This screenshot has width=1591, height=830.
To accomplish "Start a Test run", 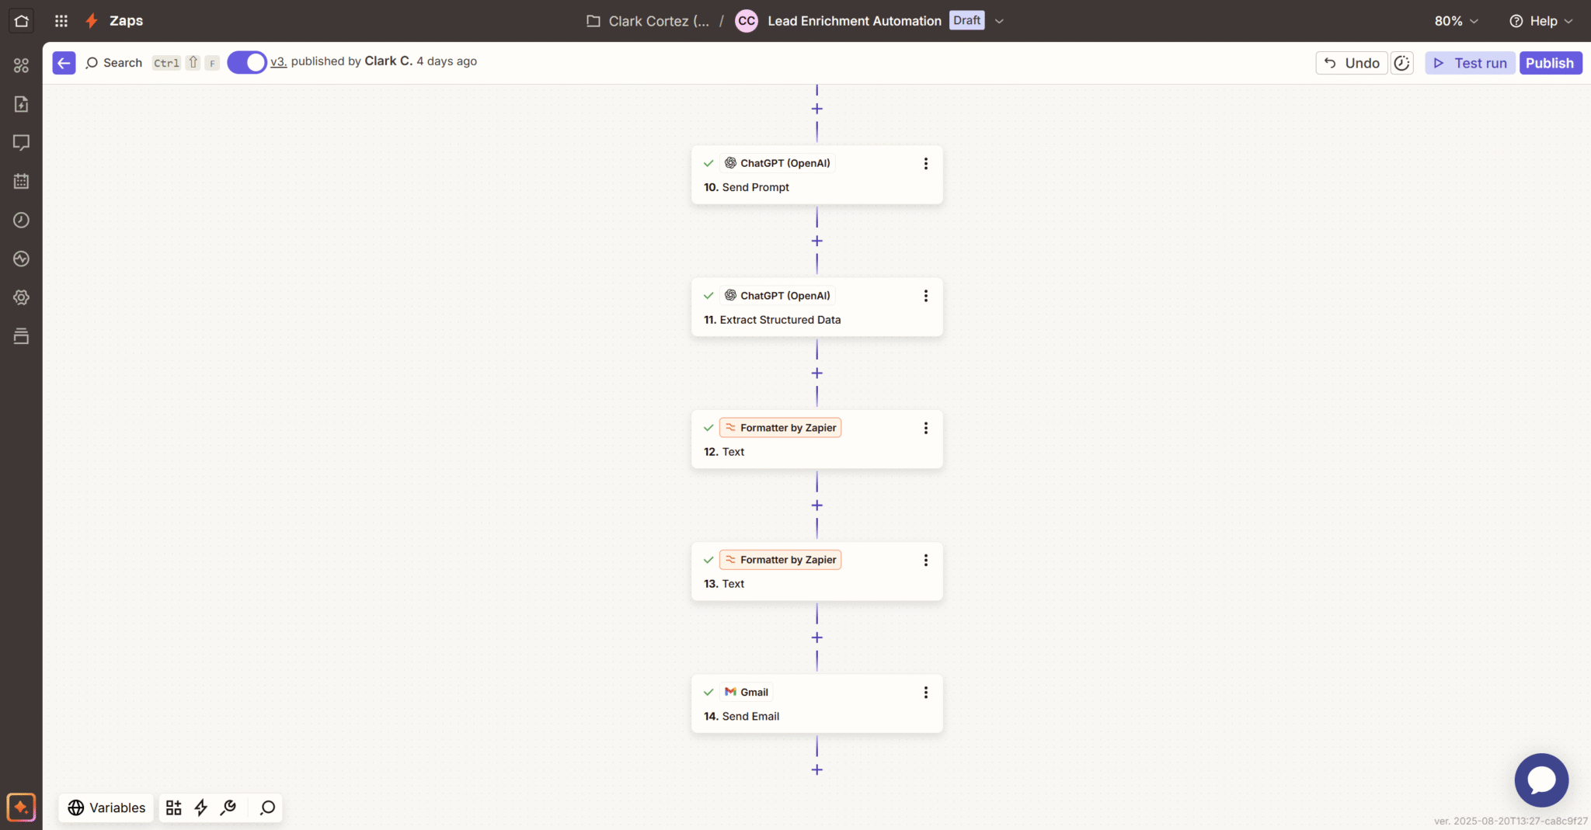I will [x=1470, y=63].
